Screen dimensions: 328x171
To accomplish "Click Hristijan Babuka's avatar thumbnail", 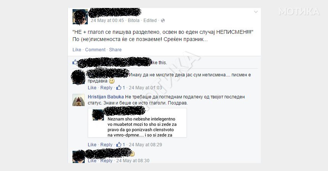I will point(79,100).
